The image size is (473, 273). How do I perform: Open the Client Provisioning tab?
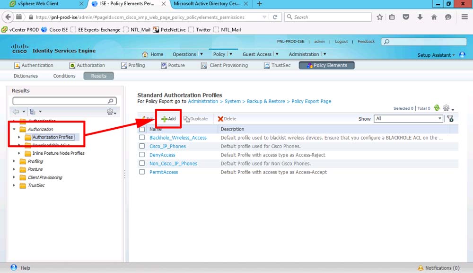tap(224, 65)
